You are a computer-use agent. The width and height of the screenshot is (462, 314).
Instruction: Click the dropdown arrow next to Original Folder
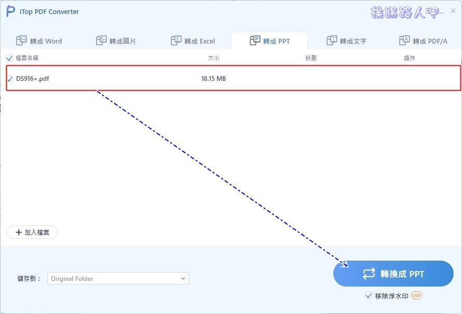coord(183,278)
